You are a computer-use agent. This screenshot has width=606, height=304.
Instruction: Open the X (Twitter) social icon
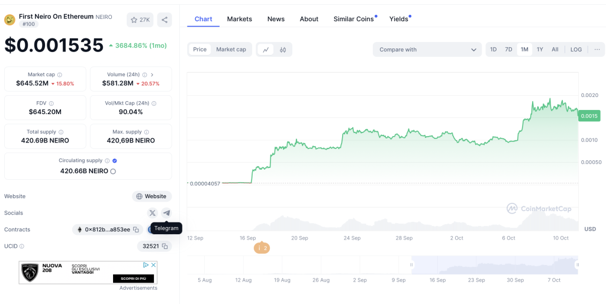(153, 213)
